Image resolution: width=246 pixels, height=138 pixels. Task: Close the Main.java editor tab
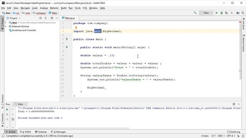(76, 18)
